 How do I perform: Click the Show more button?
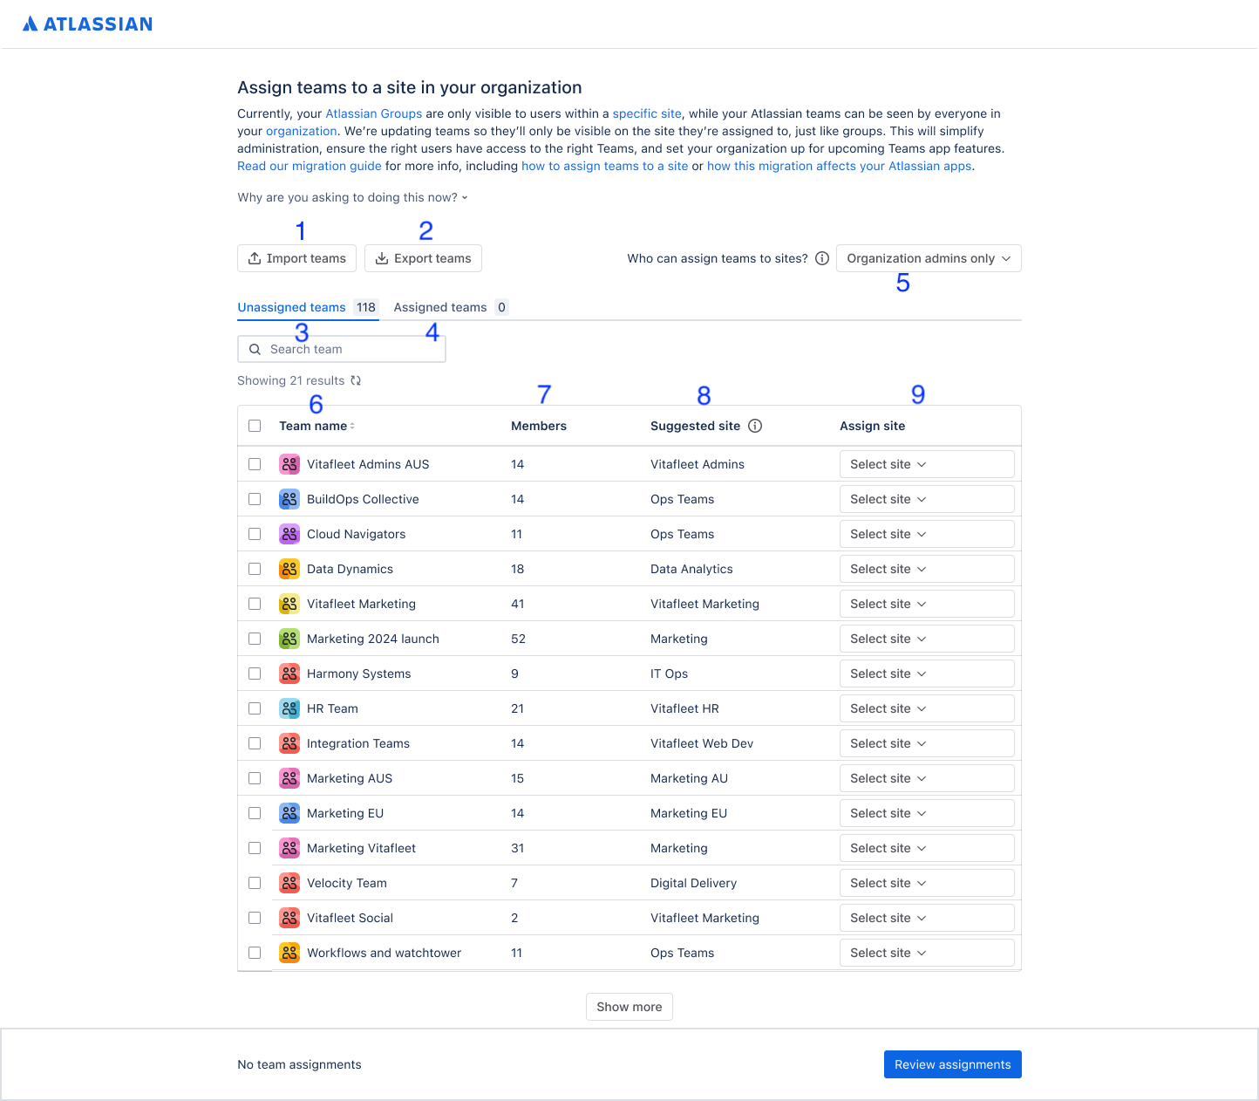pos(629,1006)
